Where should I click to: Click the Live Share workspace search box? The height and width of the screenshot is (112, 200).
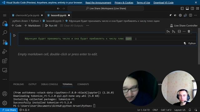click(x=106, y=8)
